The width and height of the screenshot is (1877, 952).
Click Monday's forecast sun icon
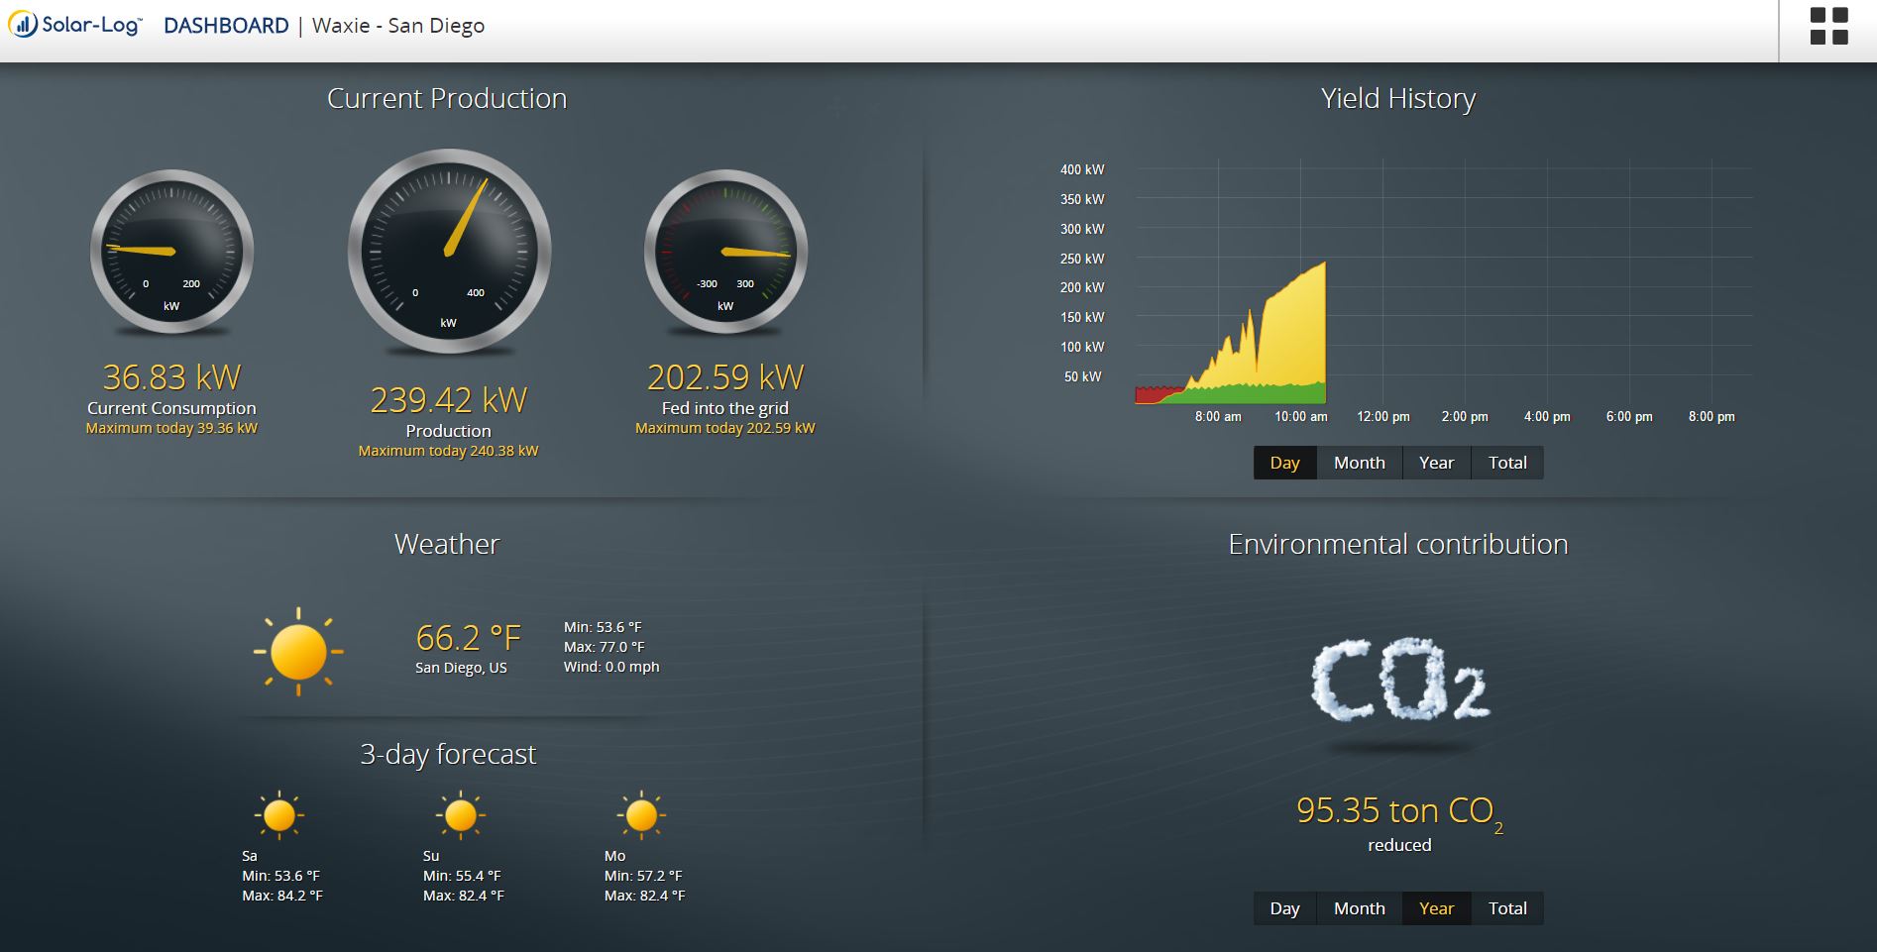point(641,815)
